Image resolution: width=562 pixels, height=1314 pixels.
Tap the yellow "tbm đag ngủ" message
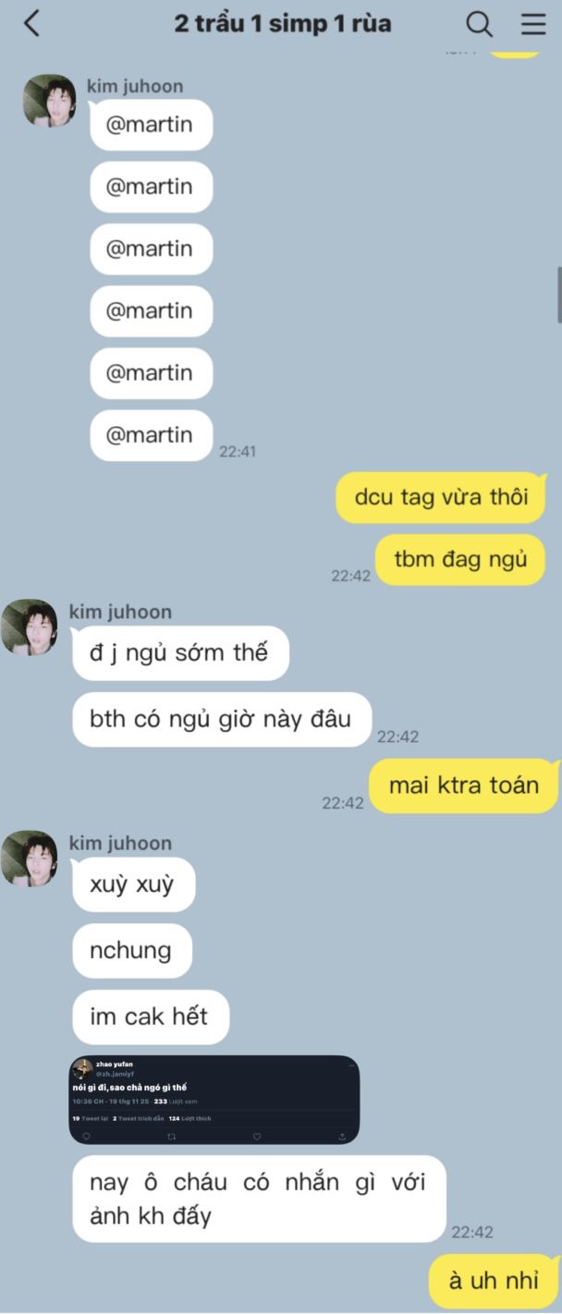tap(460, 560)
